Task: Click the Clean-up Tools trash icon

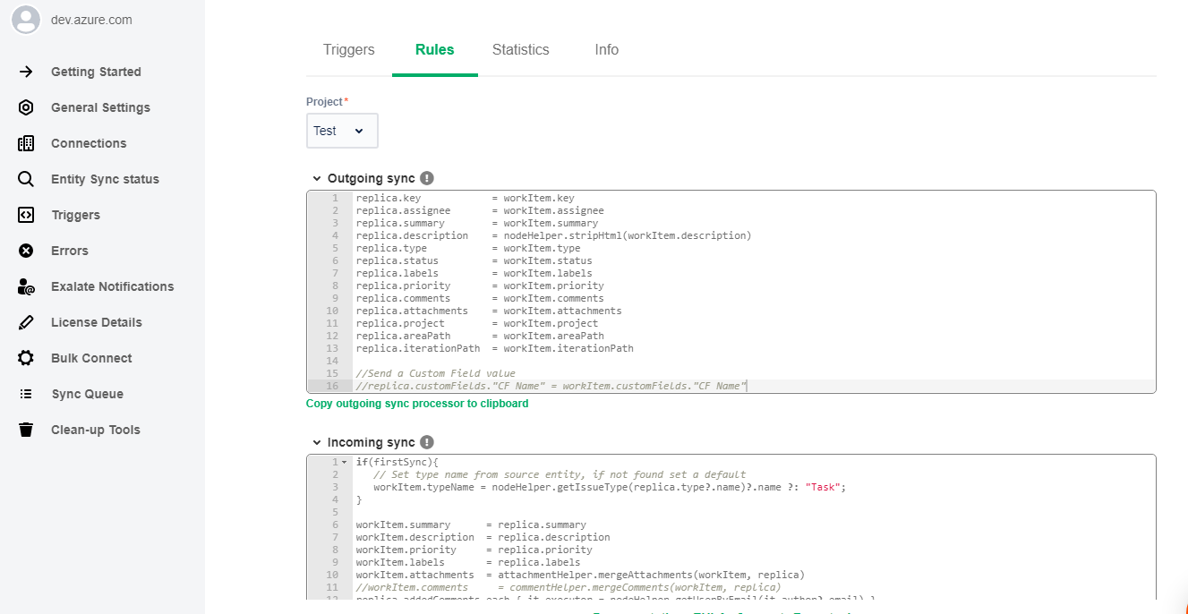Action: pos(26,430)
